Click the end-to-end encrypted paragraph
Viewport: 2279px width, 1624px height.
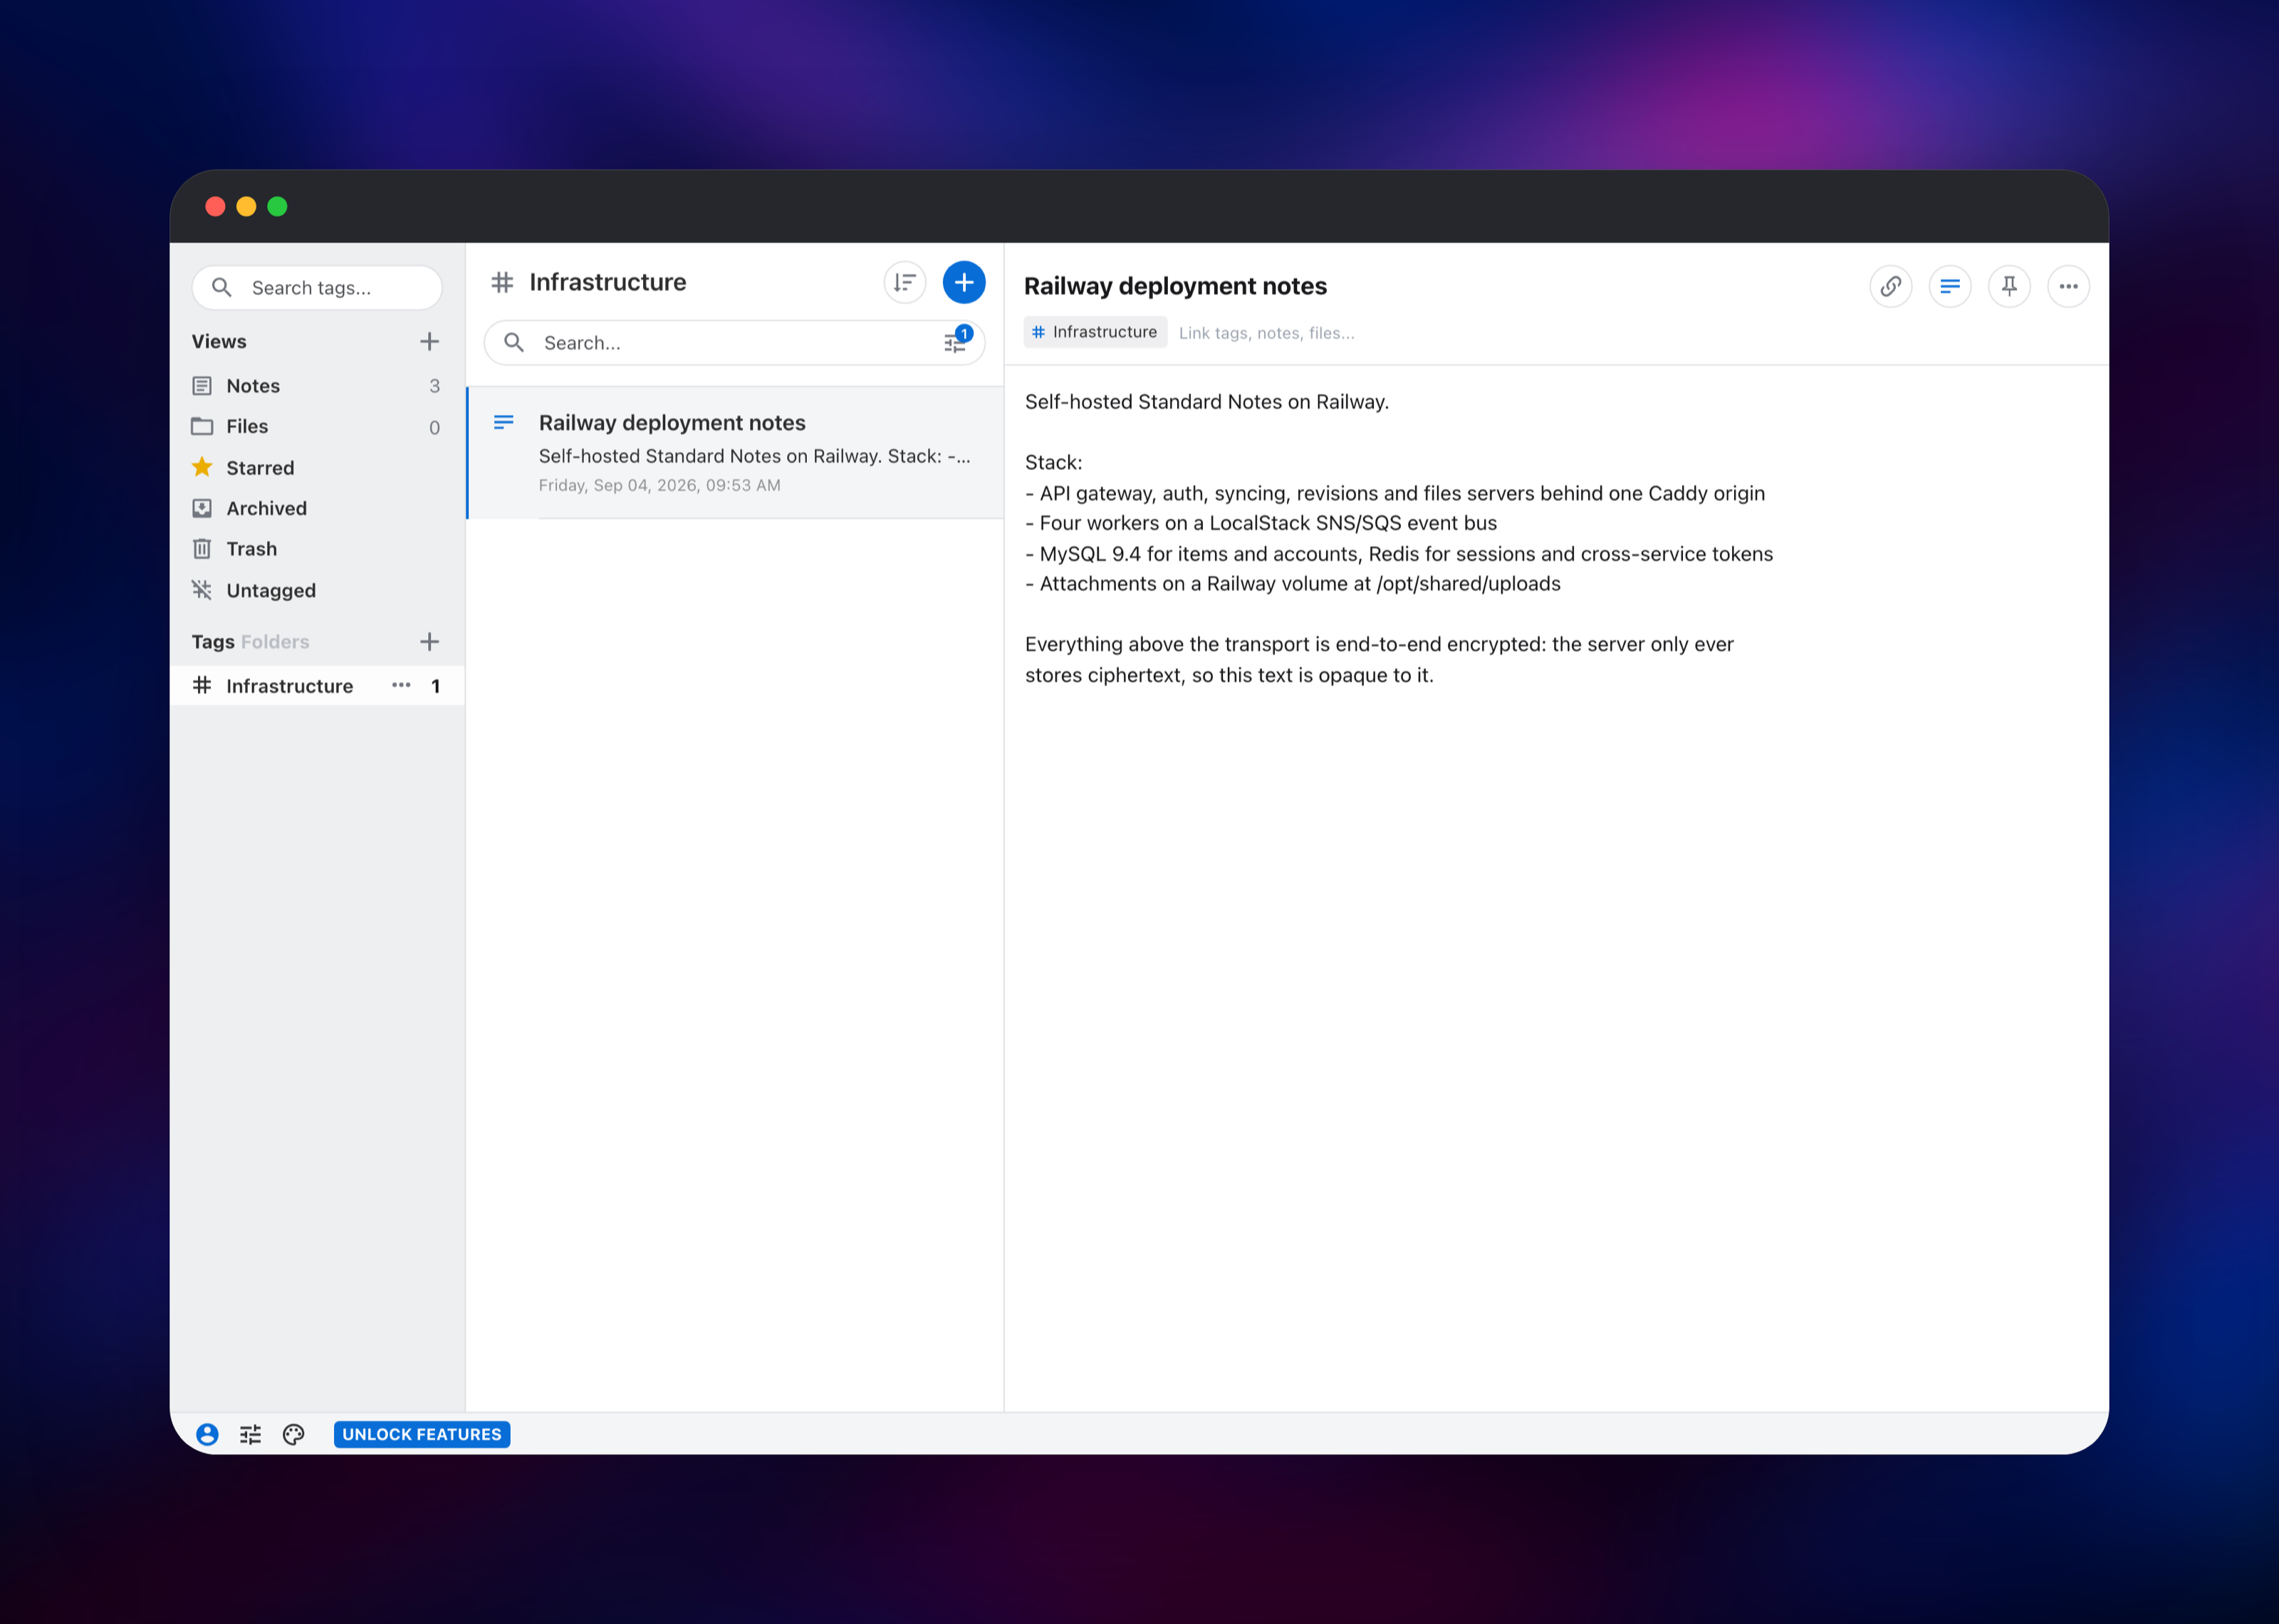1379,660
